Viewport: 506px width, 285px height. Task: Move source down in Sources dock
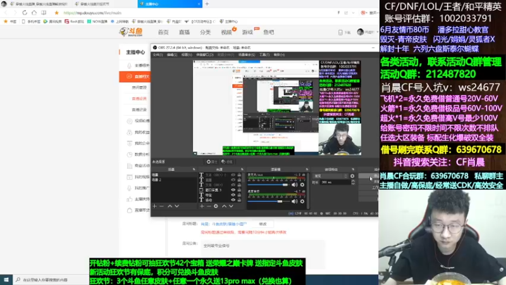pyautogui.click(x=231, y=206)
